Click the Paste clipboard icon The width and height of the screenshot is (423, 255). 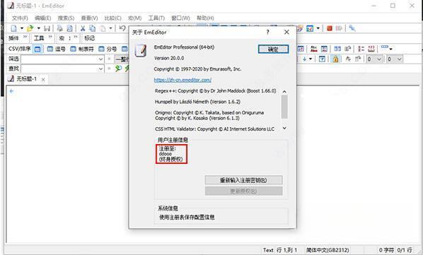(x=103, y=28)
